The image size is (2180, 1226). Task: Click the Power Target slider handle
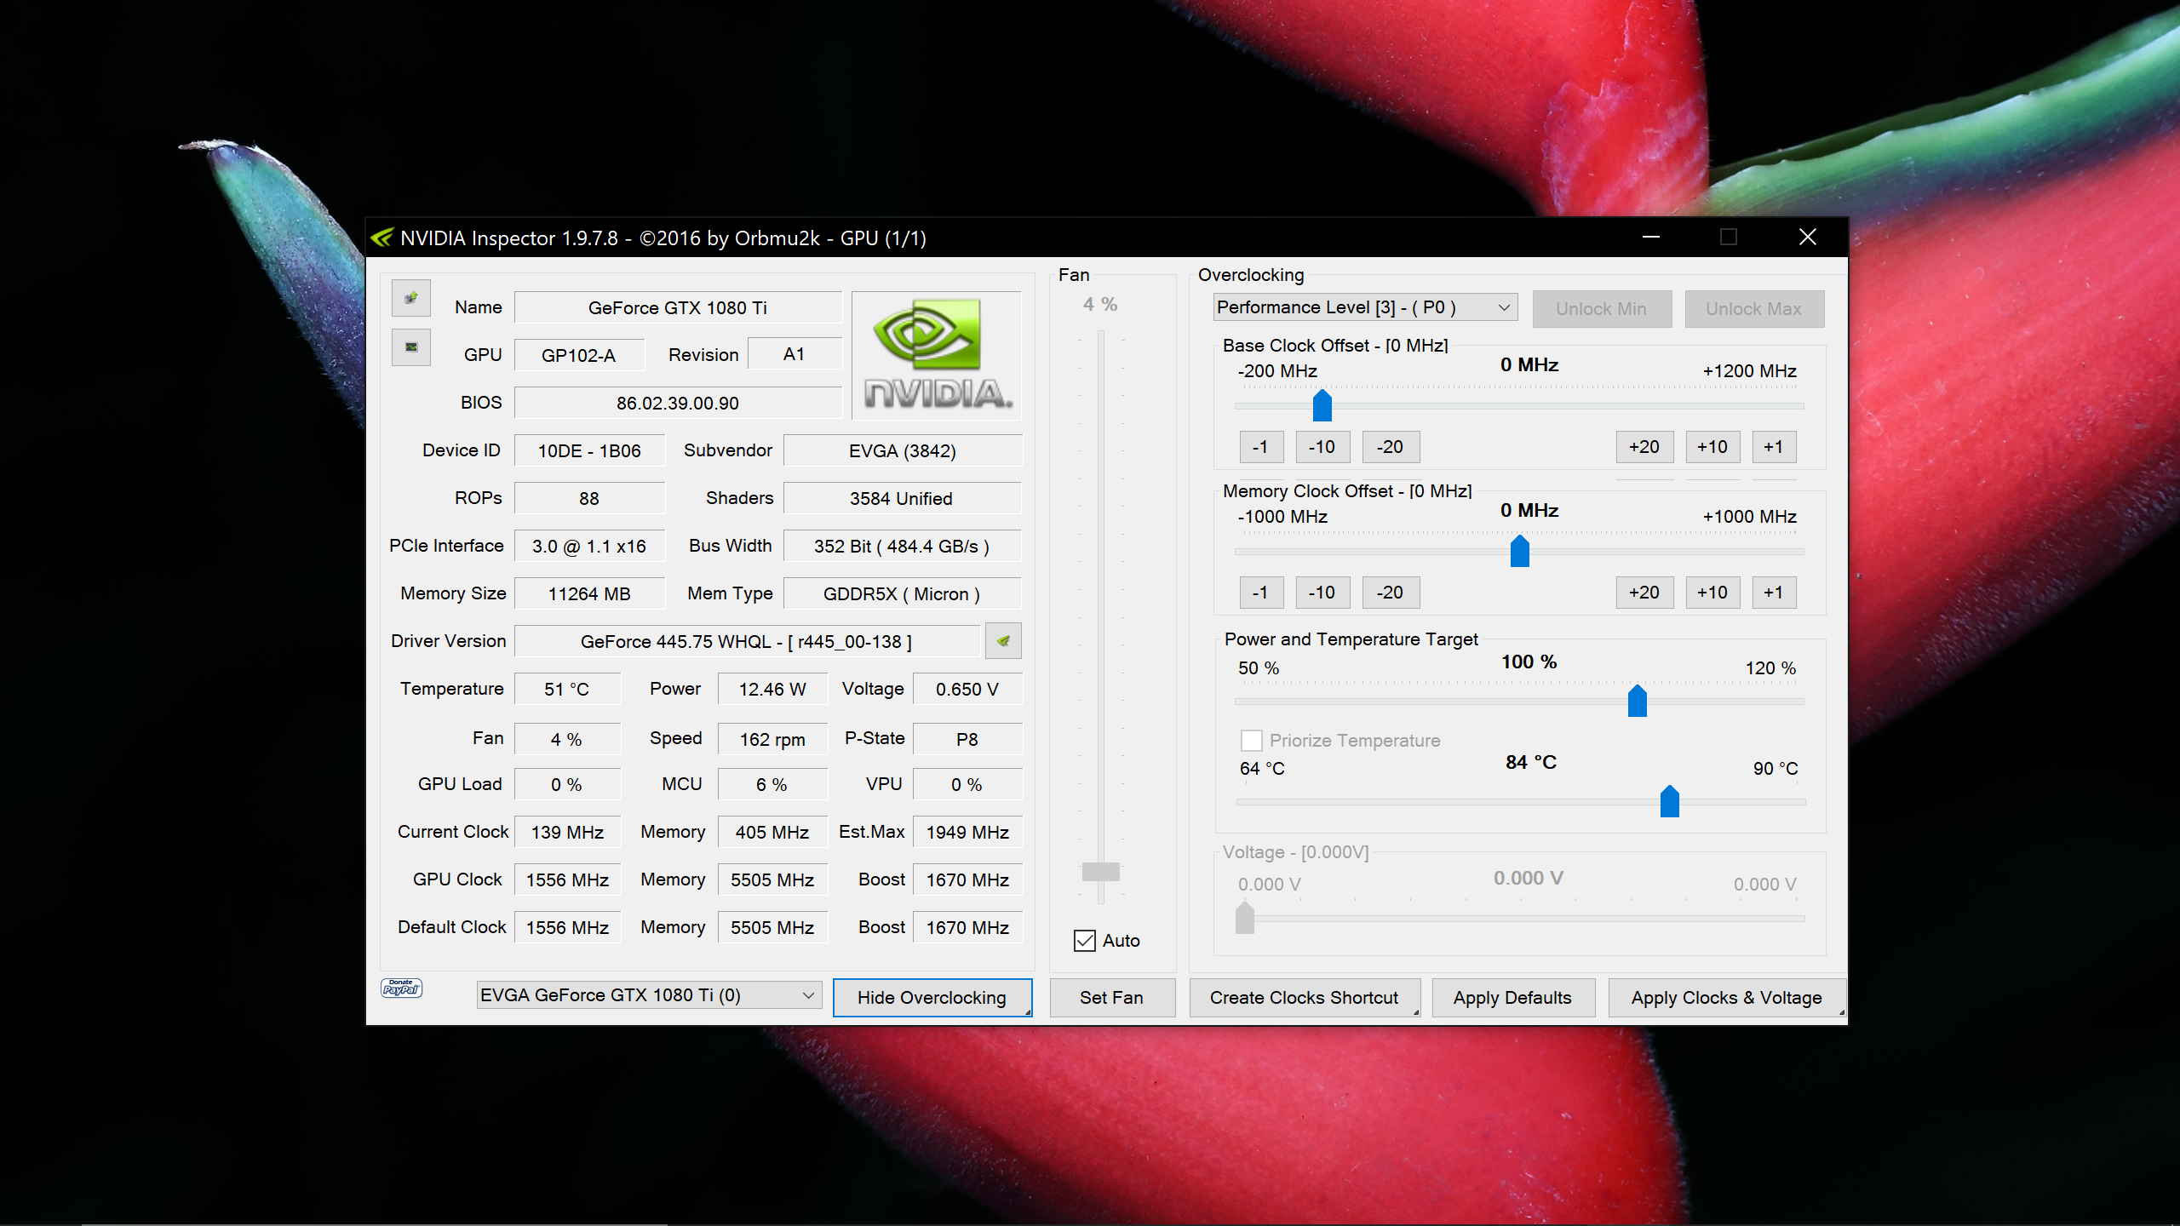point(1637,701)
